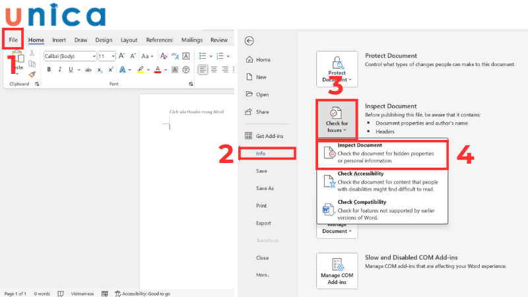Select Save As in the backstage sidebar
Image resolution: width=528 pixels, height=297 pixels.
(x=265, y=188)
